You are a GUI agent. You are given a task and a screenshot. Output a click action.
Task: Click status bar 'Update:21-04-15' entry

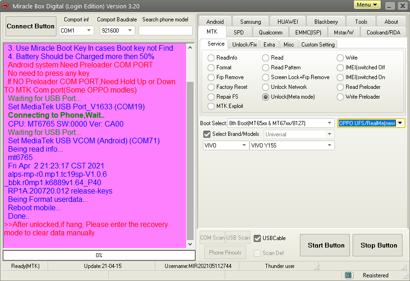[x=103, y=266]
